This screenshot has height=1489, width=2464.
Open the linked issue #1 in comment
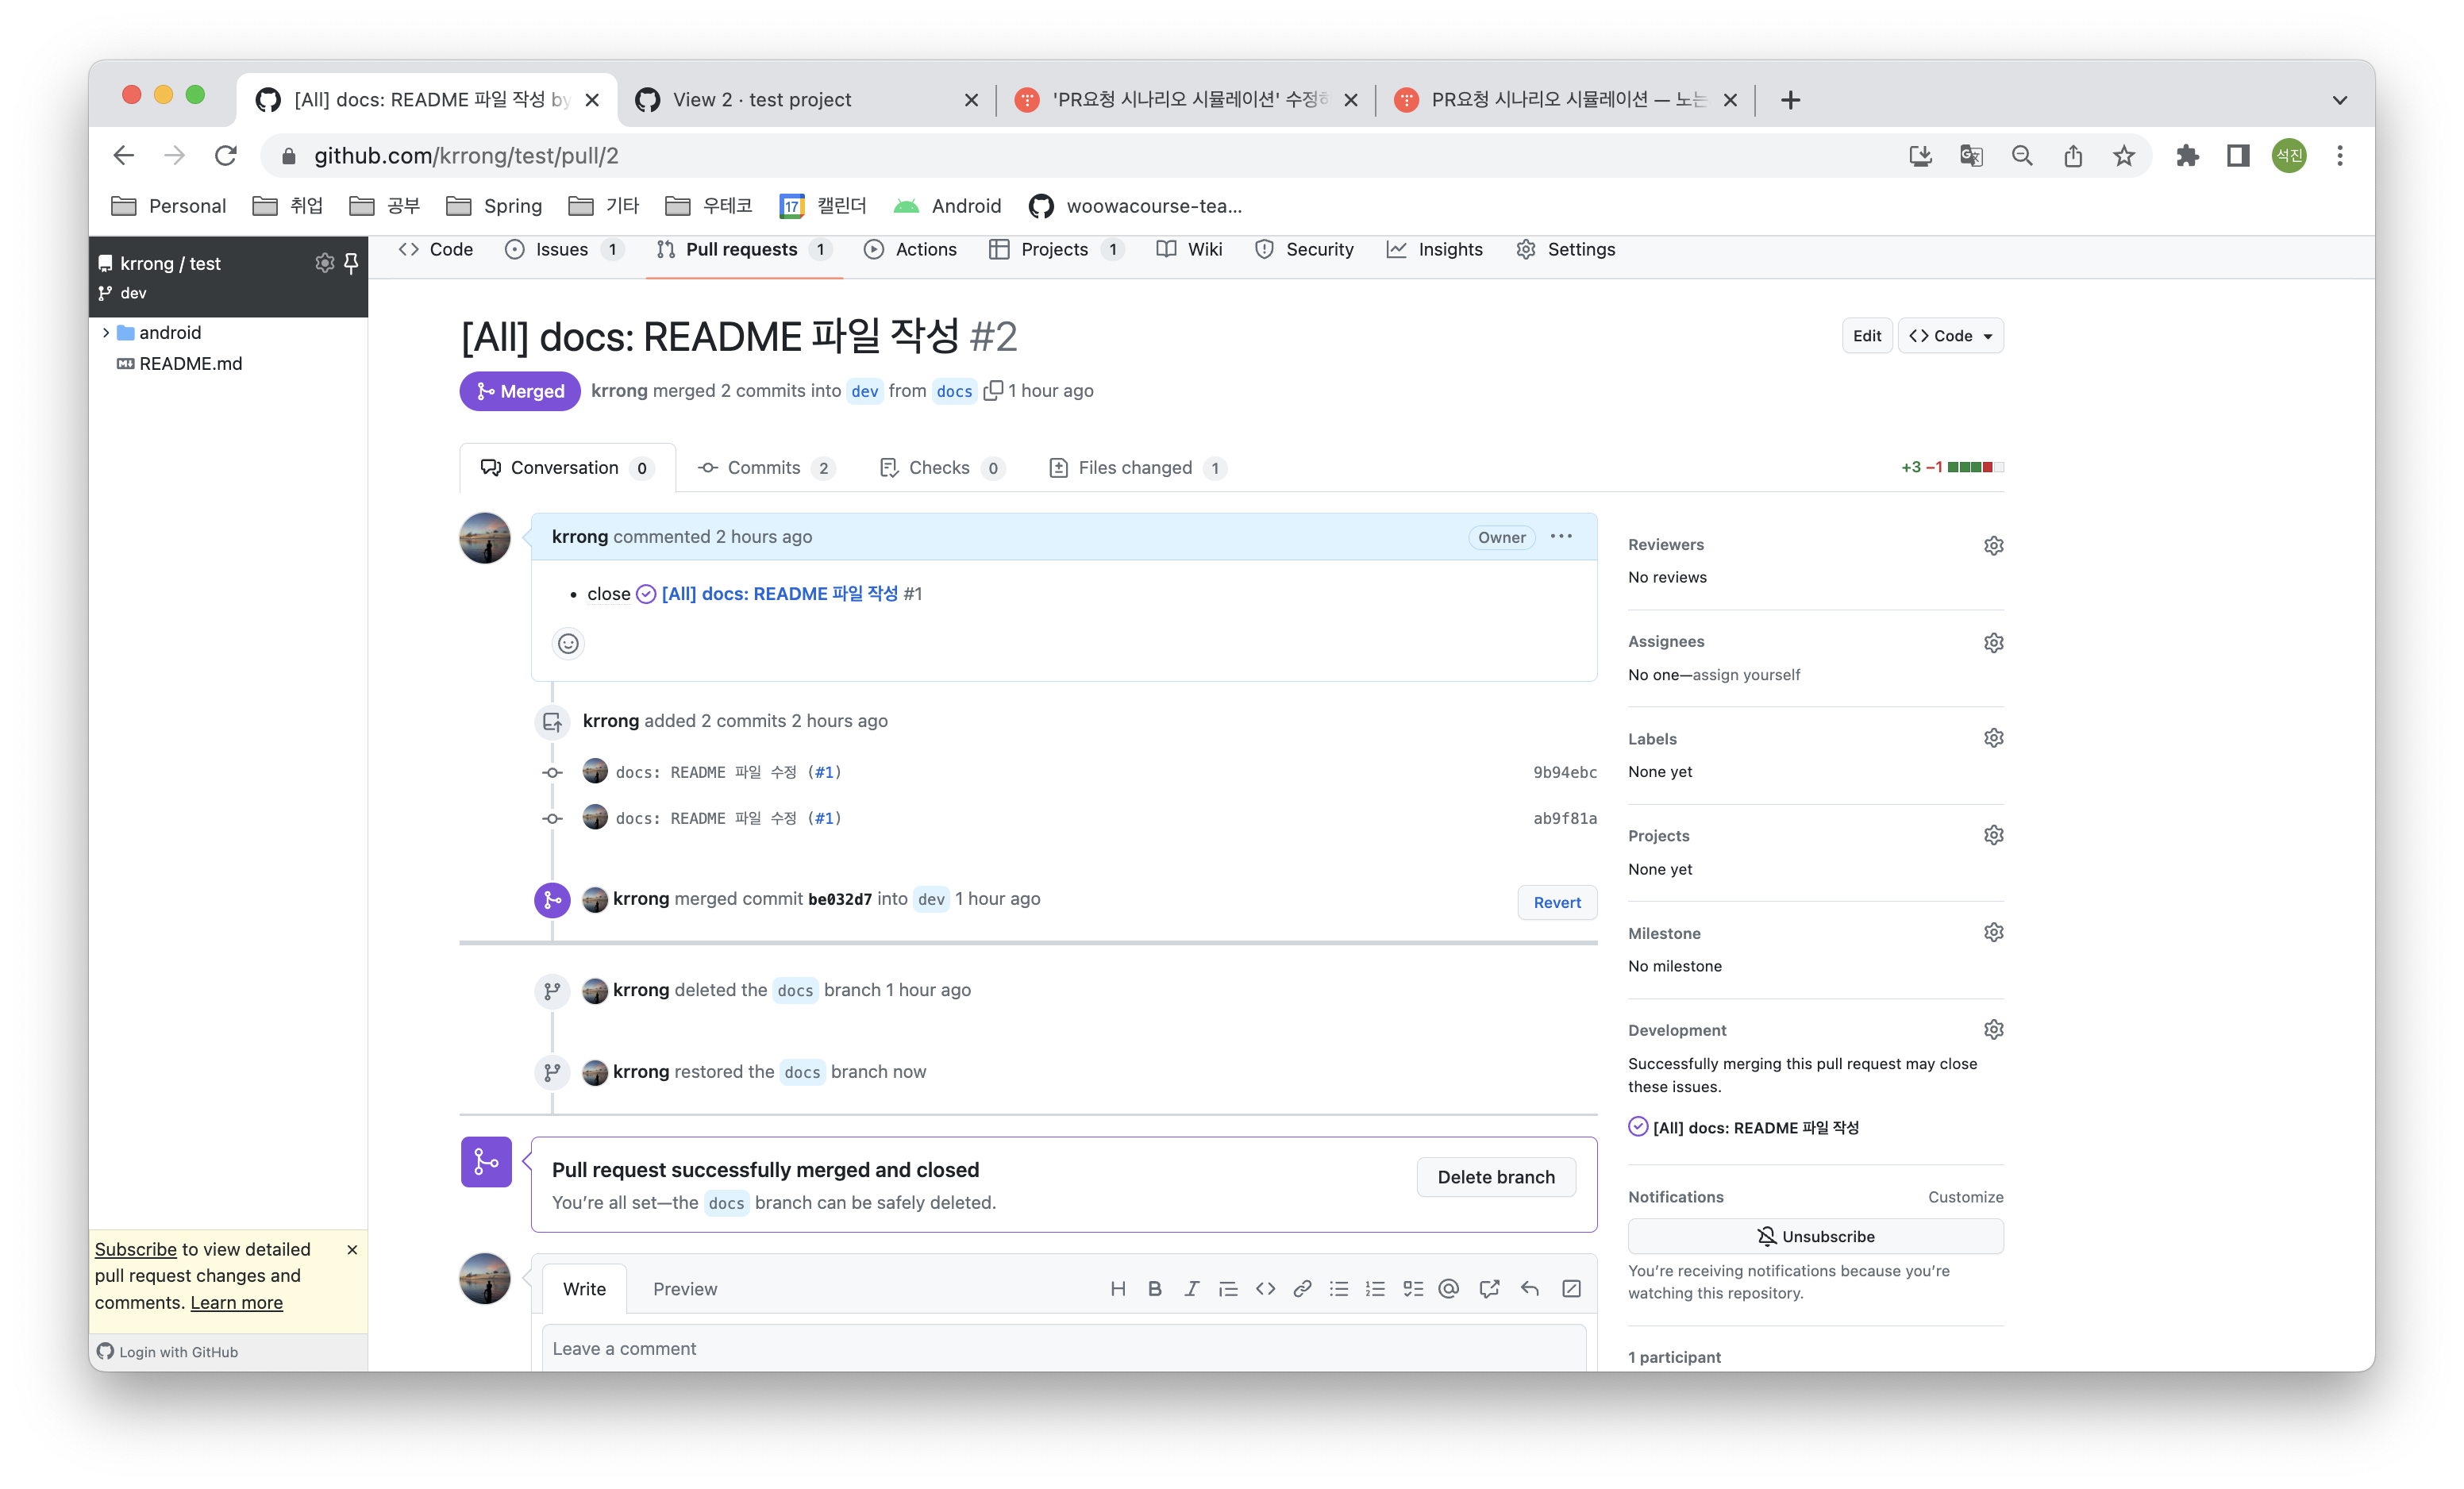click(779, 594)
